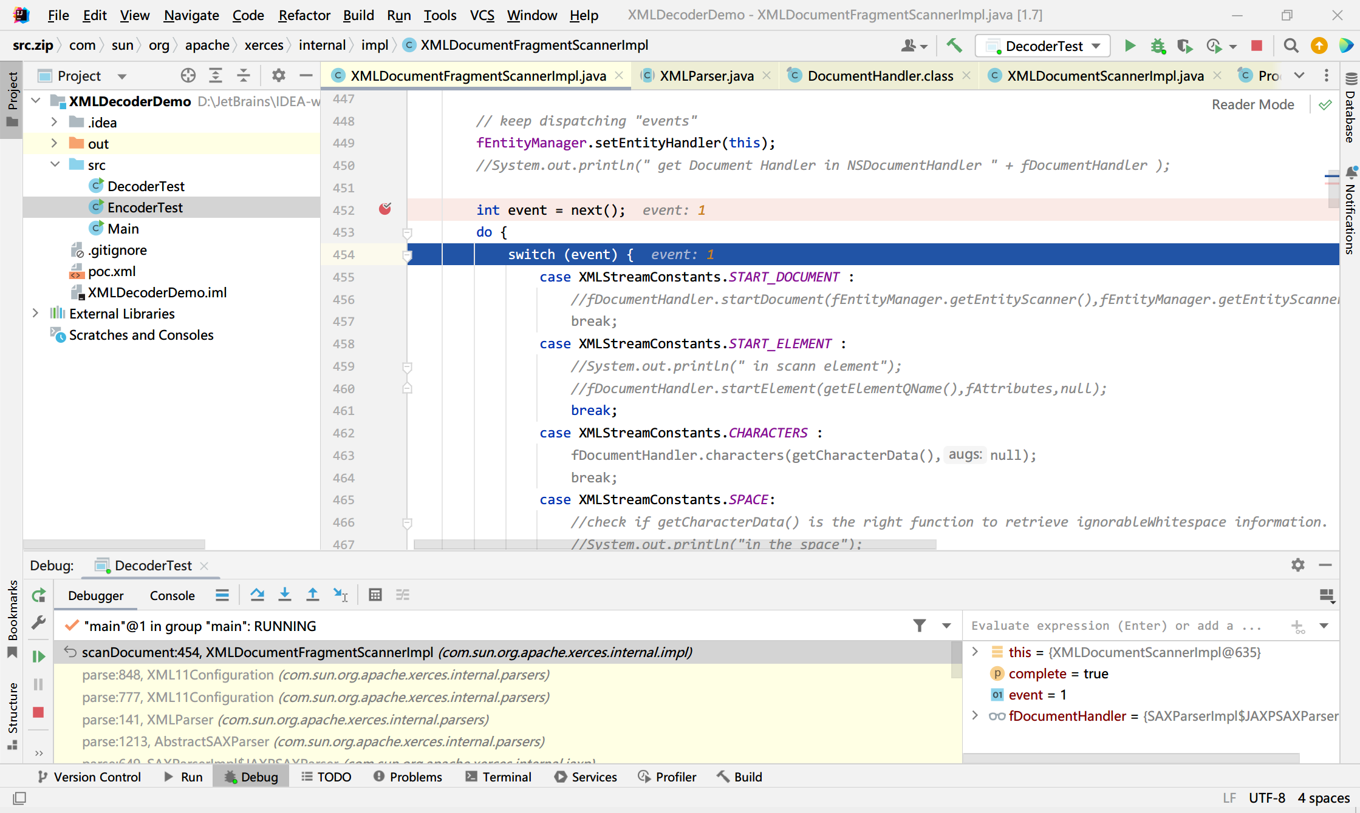Click Show Execution Point lines icon
The height and width of the screenshot is (813, 1360).
222,595
